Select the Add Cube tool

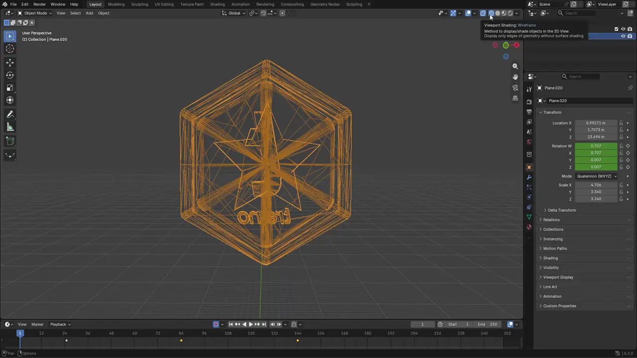10,141
